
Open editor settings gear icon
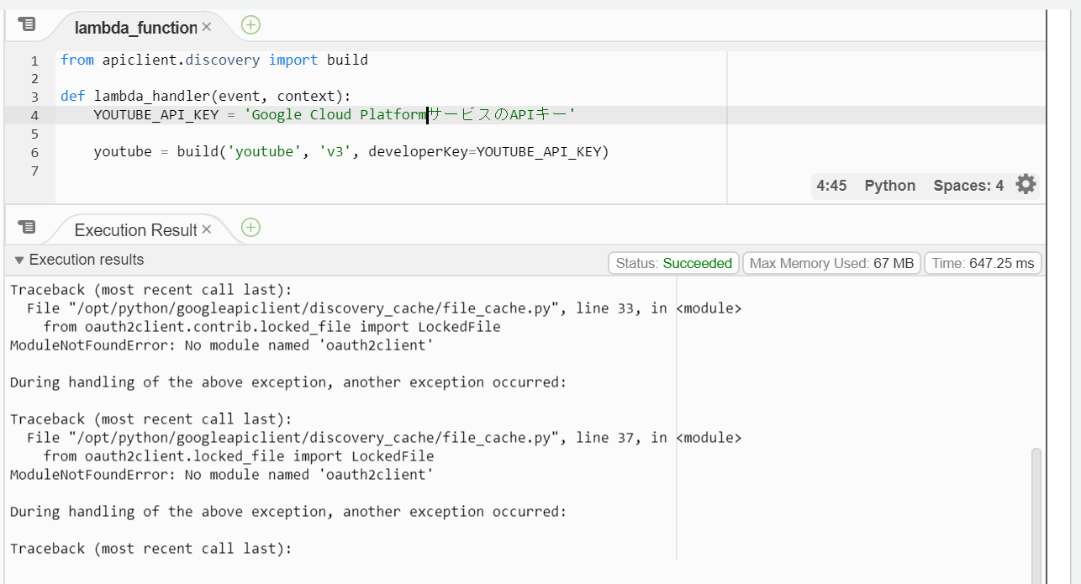point(1026,185)
